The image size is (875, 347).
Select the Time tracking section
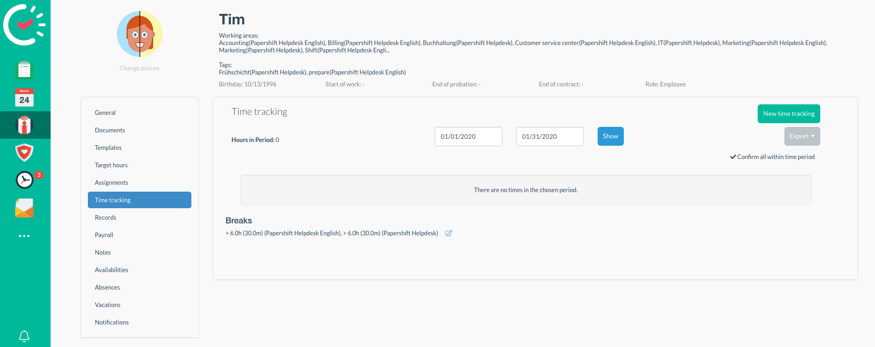(139, 200)
